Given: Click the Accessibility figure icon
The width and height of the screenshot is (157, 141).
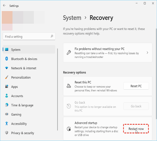Looking at the screenshot, I should point(7,123).
